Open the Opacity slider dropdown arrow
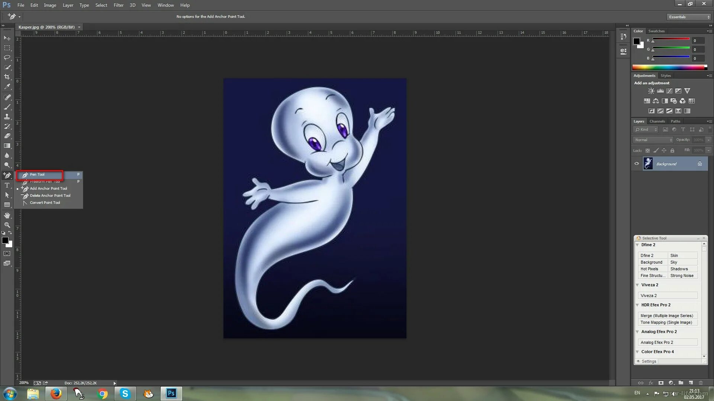The height and width of the screenshot is (401, 714). pyautogui.click(x=709, y=140)
